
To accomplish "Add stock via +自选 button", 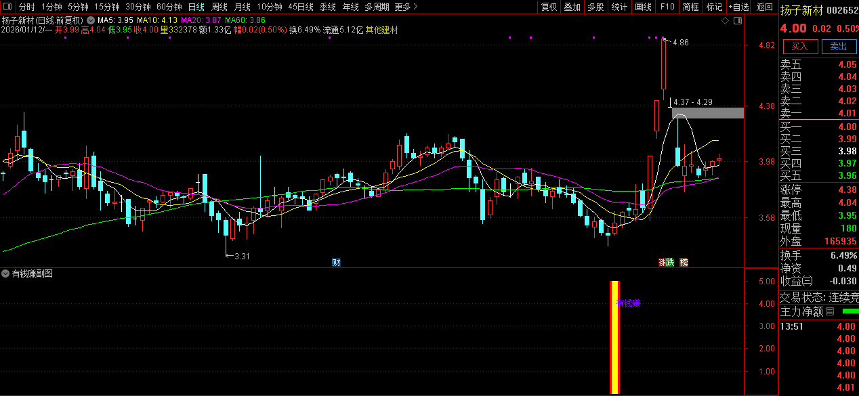I will click(738, 7).
